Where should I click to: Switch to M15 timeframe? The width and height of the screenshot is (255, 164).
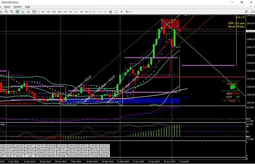pos(54,12)
